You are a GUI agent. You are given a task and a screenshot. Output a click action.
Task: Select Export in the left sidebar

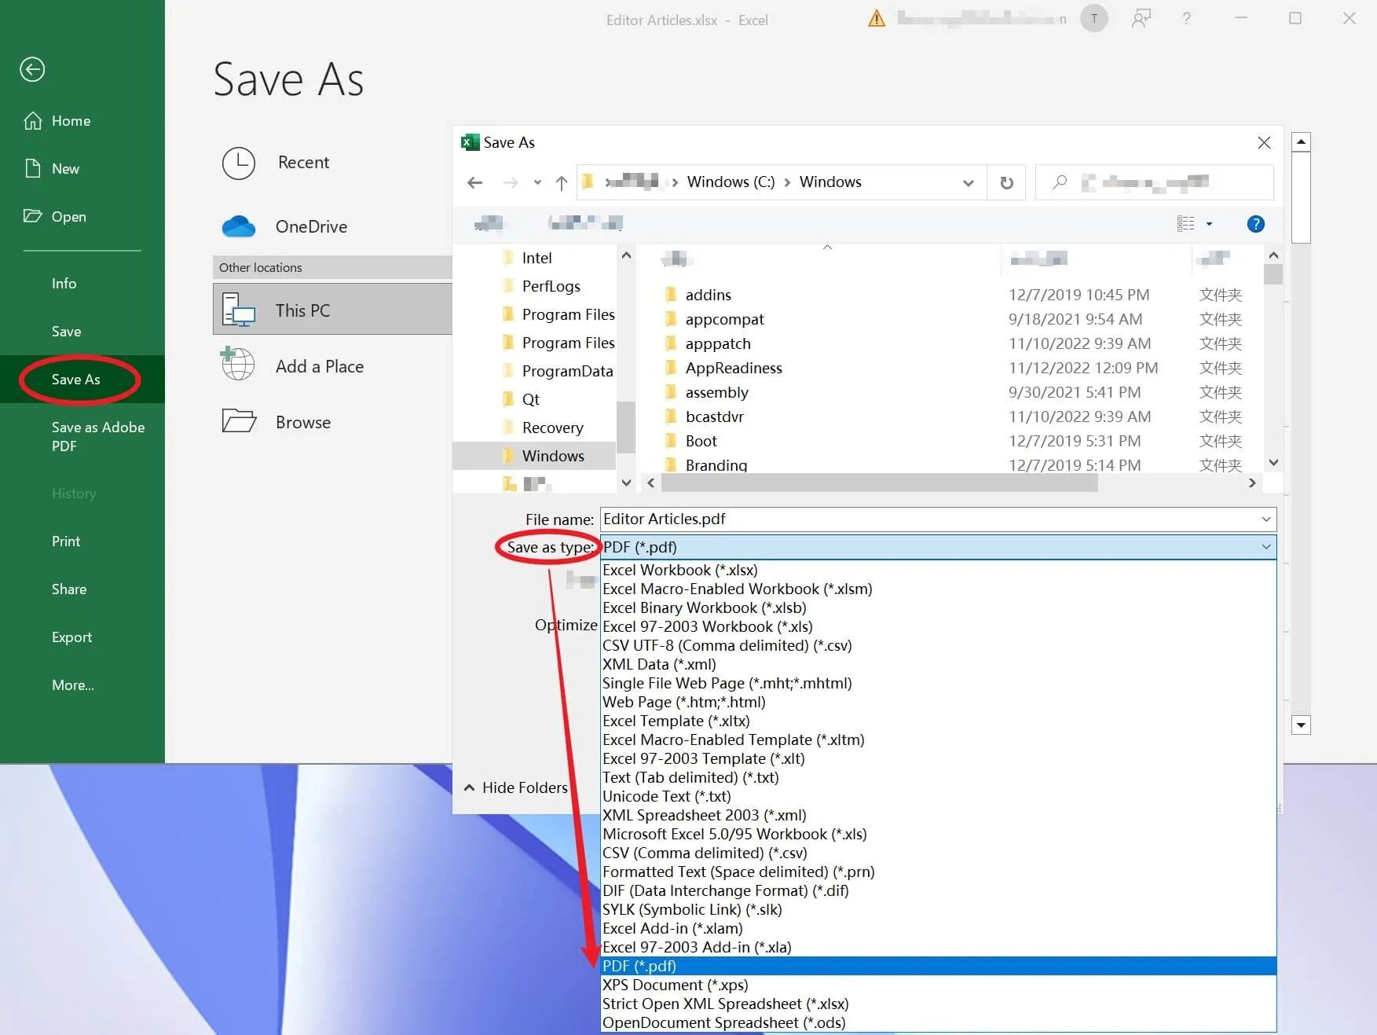pyautogui.click(x=71, y=637)
